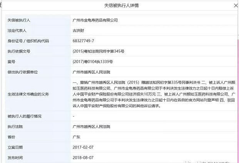Click the court name in 执行法院 row
Screen dimensions: 239x163
tap(92, 126)
